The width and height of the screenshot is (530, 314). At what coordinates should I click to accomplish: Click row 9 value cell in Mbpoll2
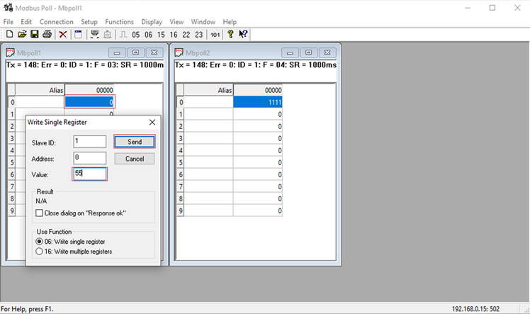[x=258, y=211]
